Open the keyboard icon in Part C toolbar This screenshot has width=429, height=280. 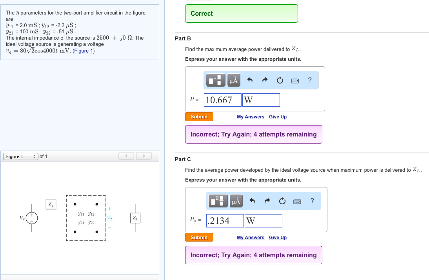[x=297, y=202]
